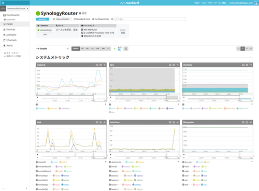Click the memory graph share icon

(251, 65)
